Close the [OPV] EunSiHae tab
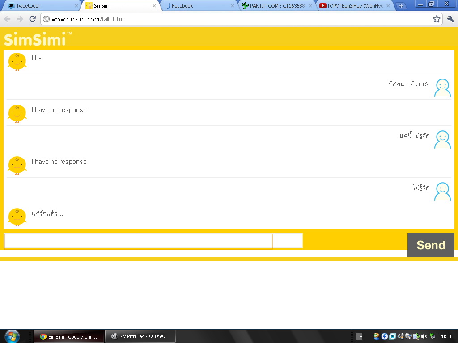Screen dimensions: 458x343 point(389,6)
